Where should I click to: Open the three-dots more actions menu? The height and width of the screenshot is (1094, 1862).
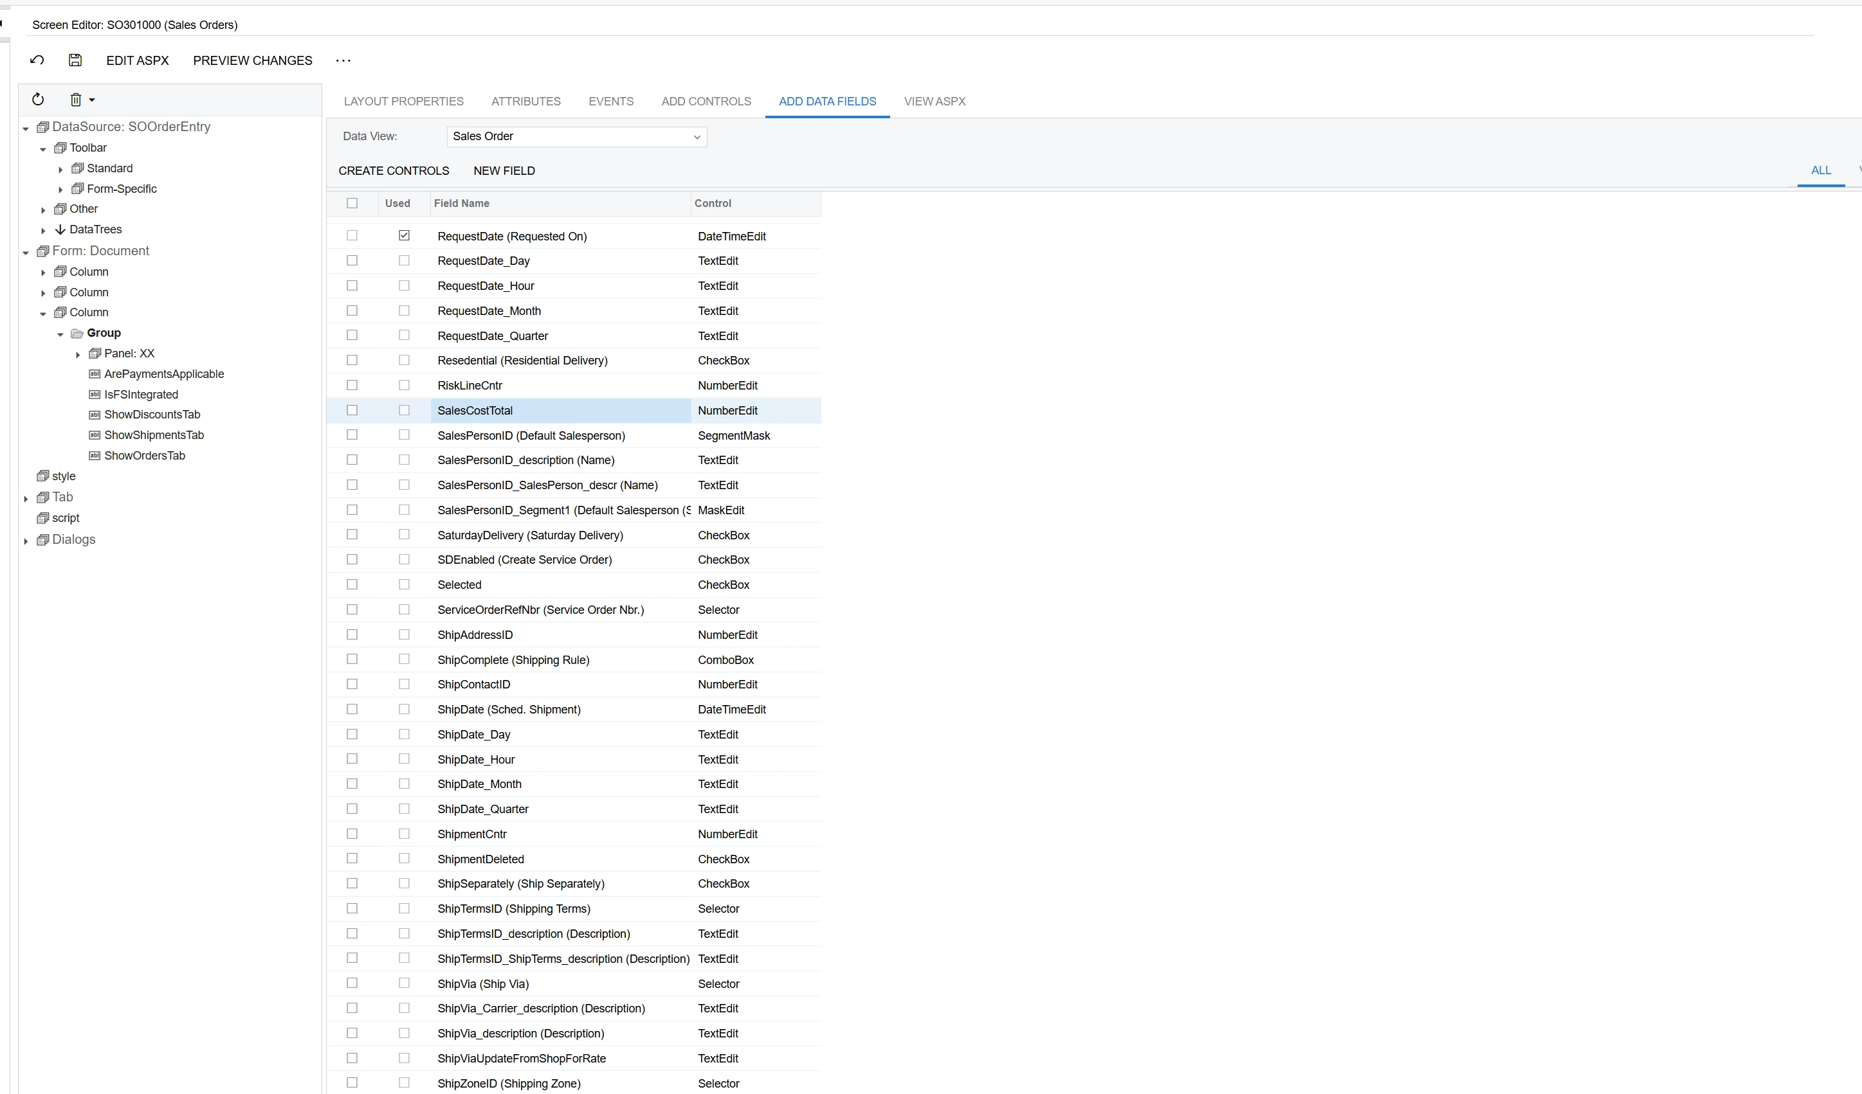[343, 60]
